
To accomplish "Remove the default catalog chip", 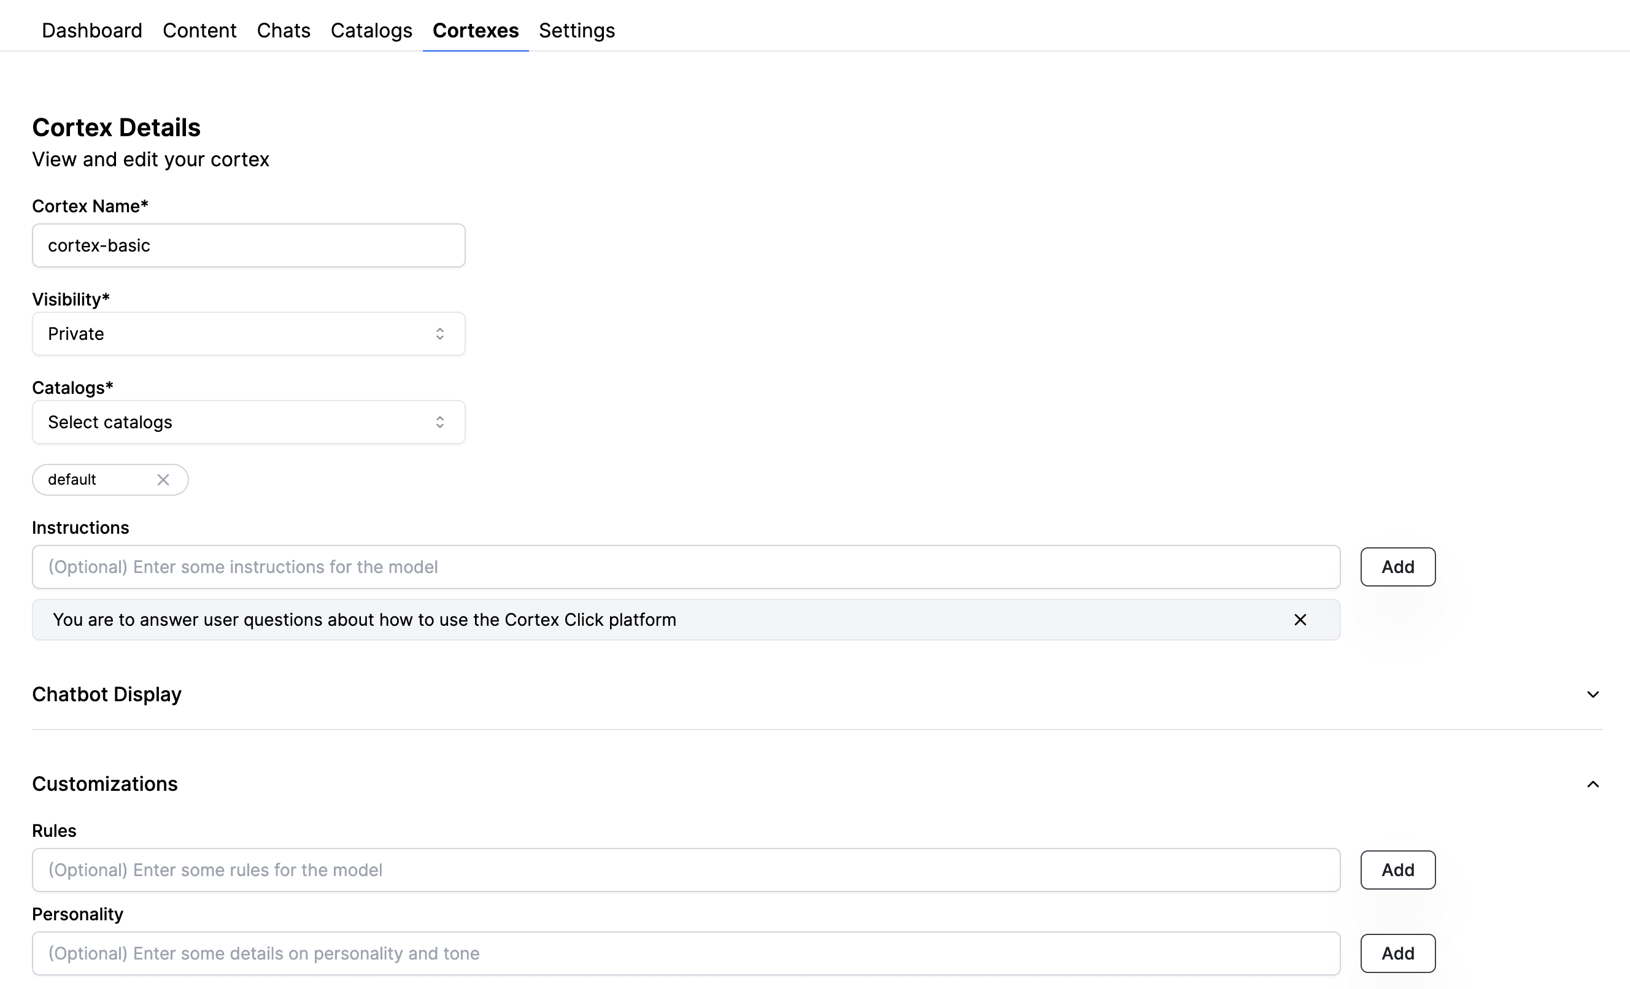I will [x=163, y=480].
